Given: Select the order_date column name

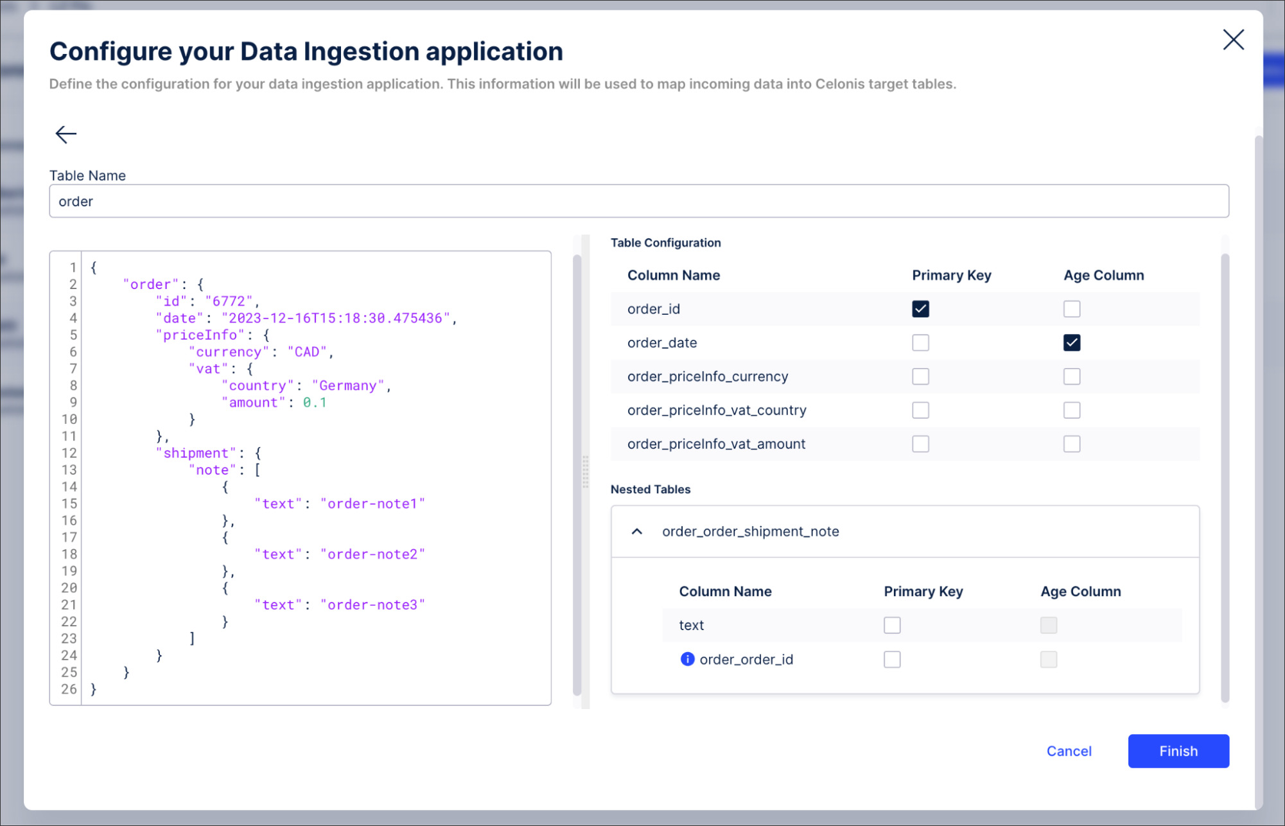Looking at the screenshot, I should pos(662,343).
